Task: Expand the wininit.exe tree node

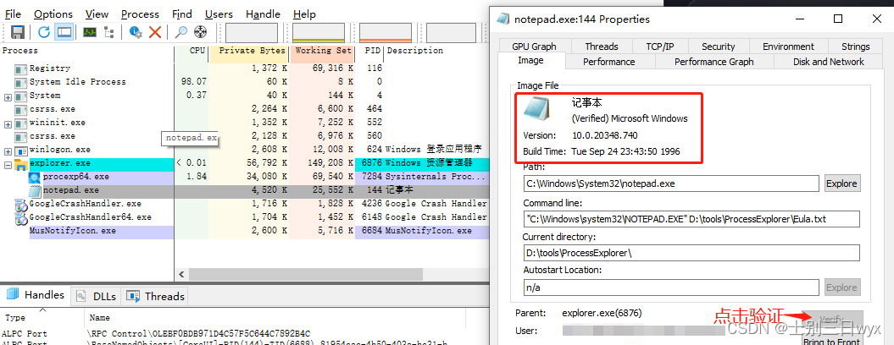Action: coord(8,124)
